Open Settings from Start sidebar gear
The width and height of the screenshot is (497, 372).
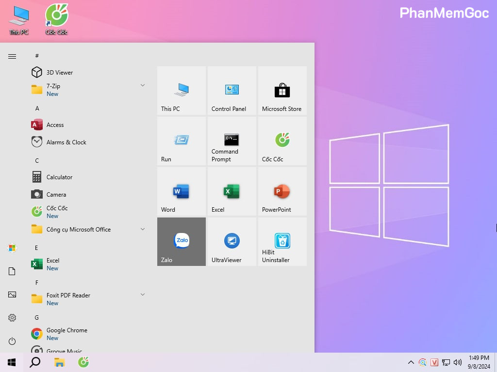(12, 318)
